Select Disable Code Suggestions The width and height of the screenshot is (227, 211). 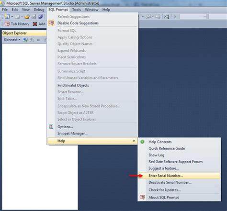pos(78,23)
